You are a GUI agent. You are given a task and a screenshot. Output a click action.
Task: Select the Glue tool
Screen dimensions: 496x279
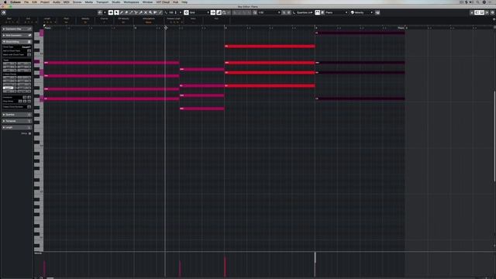(141, 12)
